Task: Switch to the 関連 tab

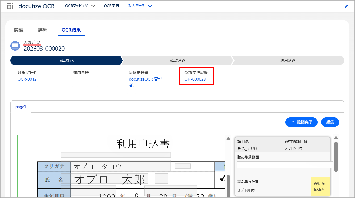Action: coord(19,30)
